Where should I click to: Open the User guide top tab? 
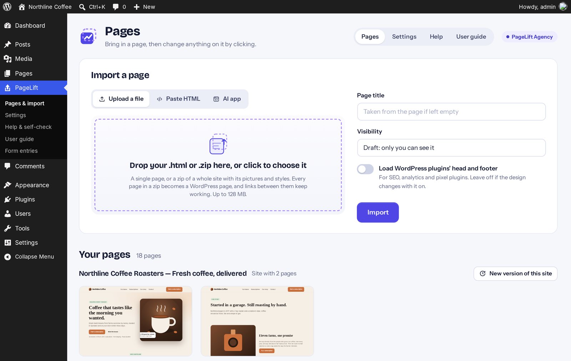(471, 37)
